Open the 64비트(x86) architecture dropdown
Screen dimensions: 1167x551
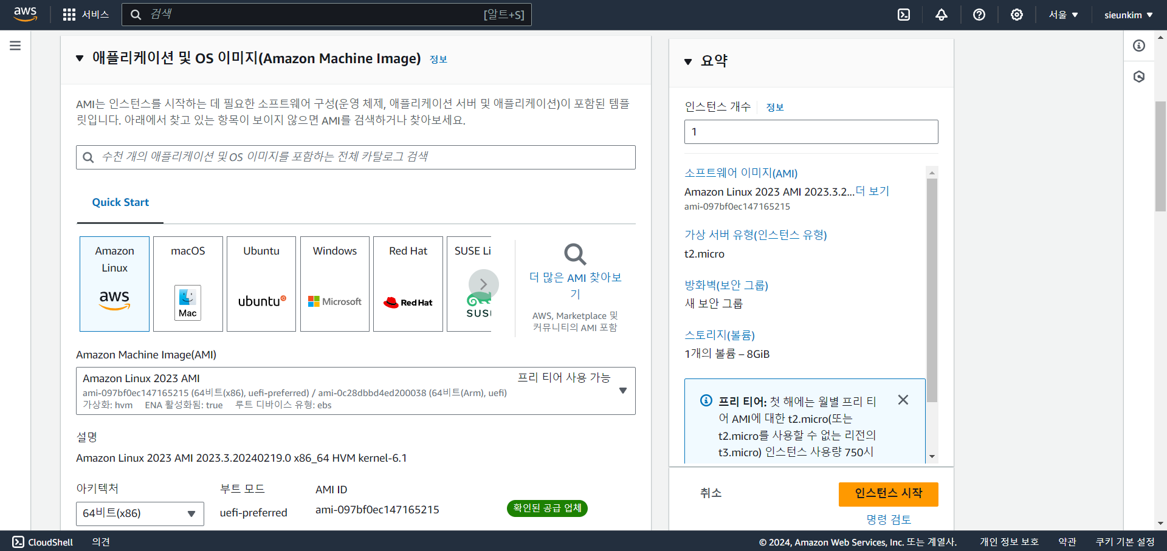pyautogui.click(x=140, y=513)
